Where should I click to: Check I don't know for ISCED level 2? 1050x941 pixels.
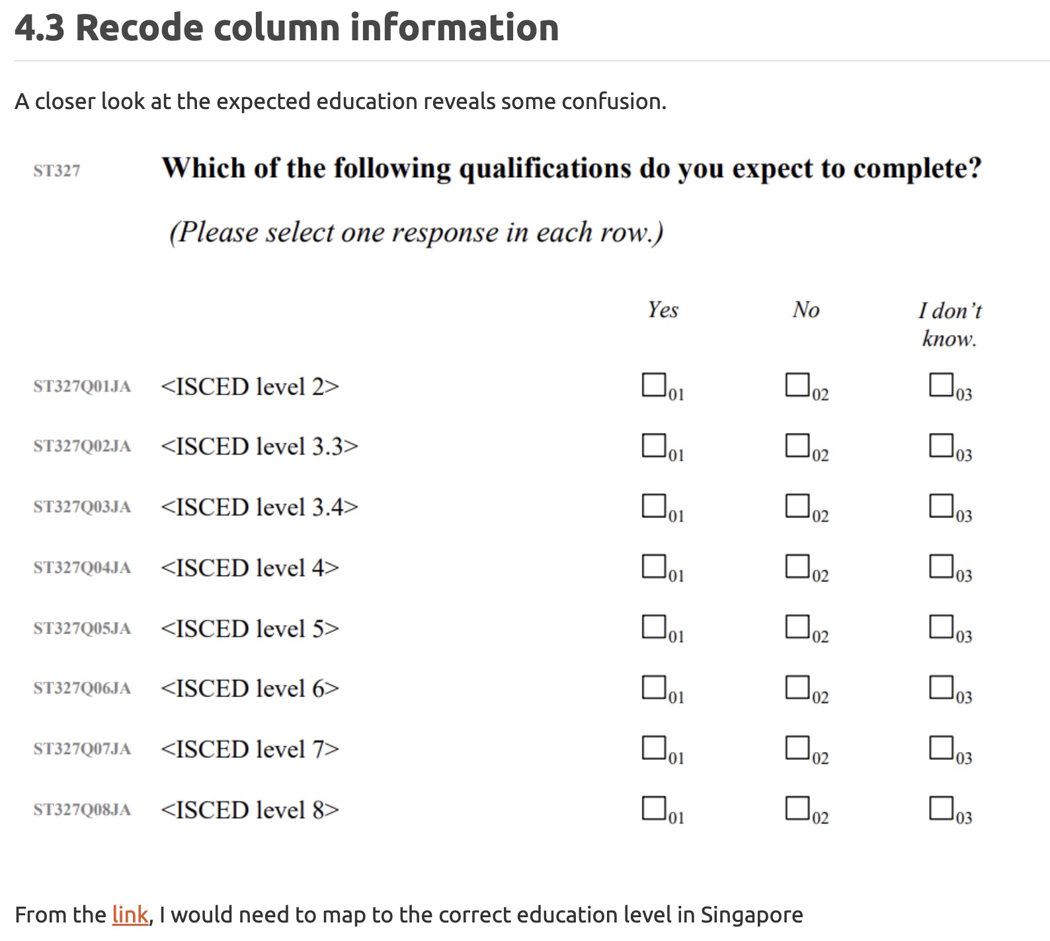pos(940,384)
